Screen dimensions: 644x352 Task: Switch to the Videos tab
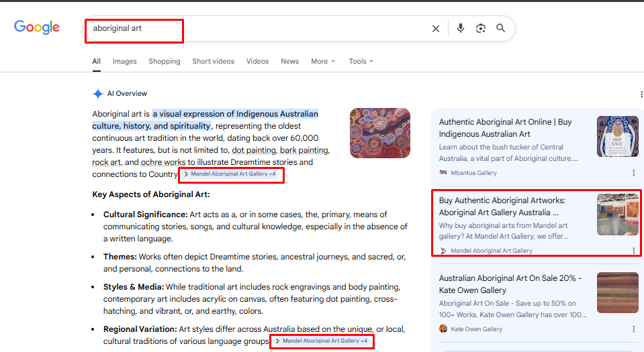257,61
